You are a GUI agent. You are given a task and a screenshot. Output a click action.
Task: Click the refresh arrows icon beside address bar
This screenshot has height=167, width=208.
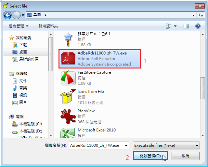[x=201, y=15]
